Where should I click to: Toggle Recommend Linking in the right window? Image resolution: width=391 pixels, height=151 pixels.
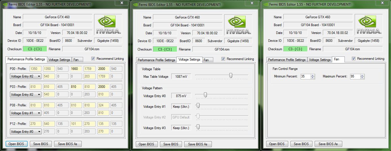(x=354, y=59)
